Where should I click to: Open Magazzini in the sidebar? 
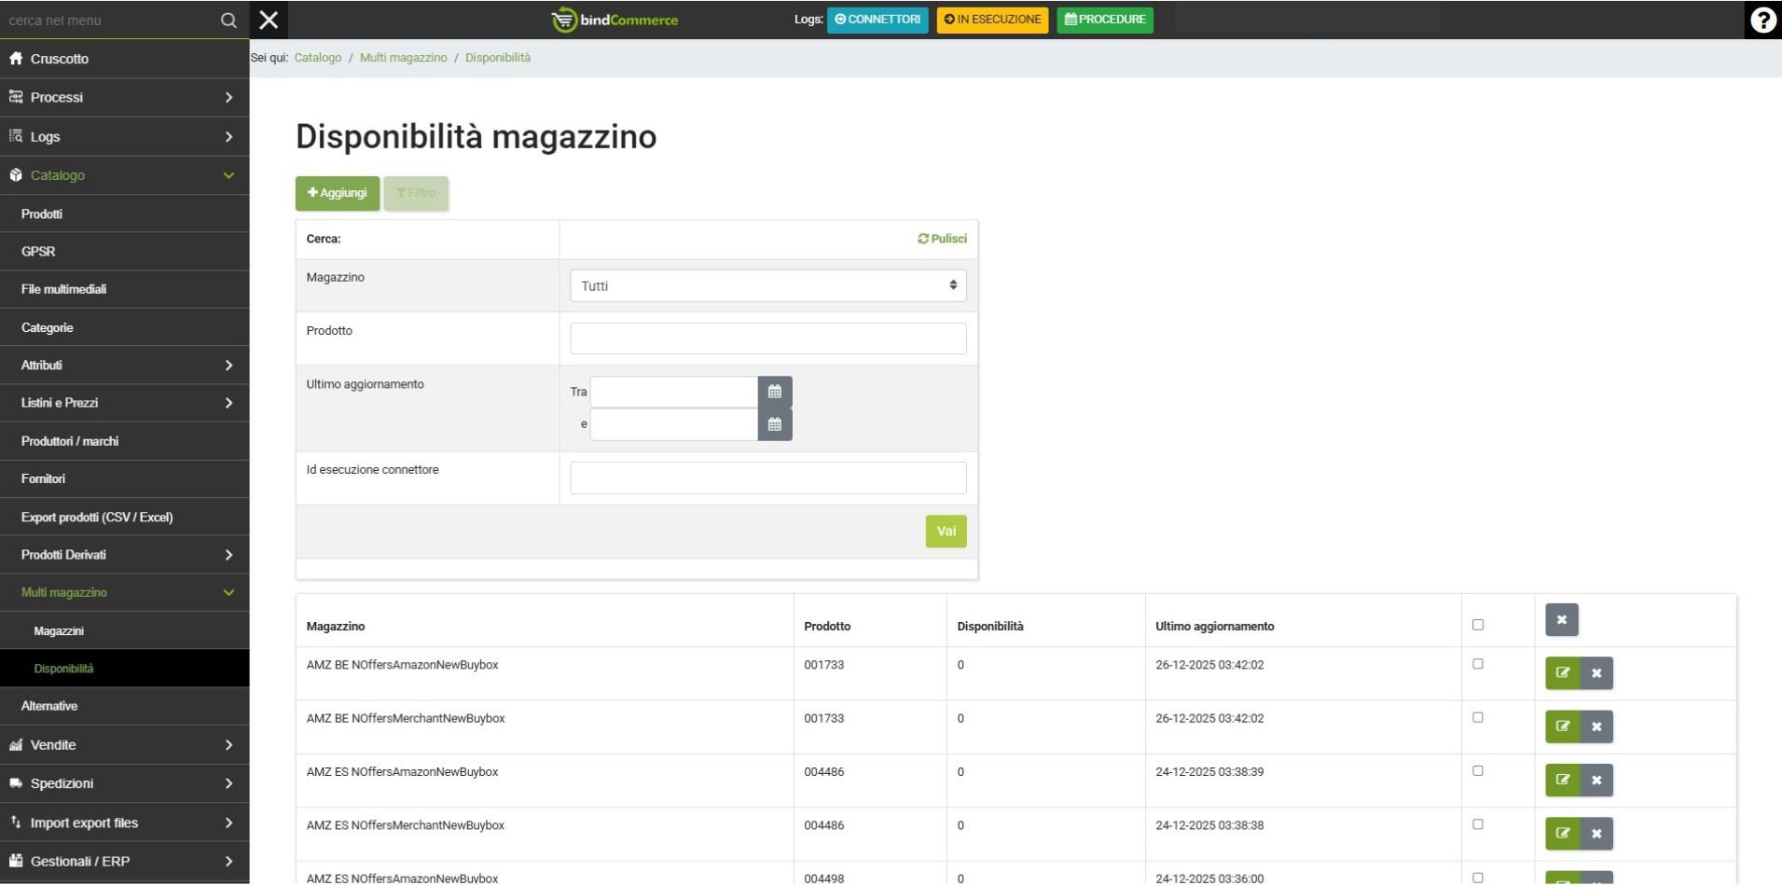tap(59, 631)
